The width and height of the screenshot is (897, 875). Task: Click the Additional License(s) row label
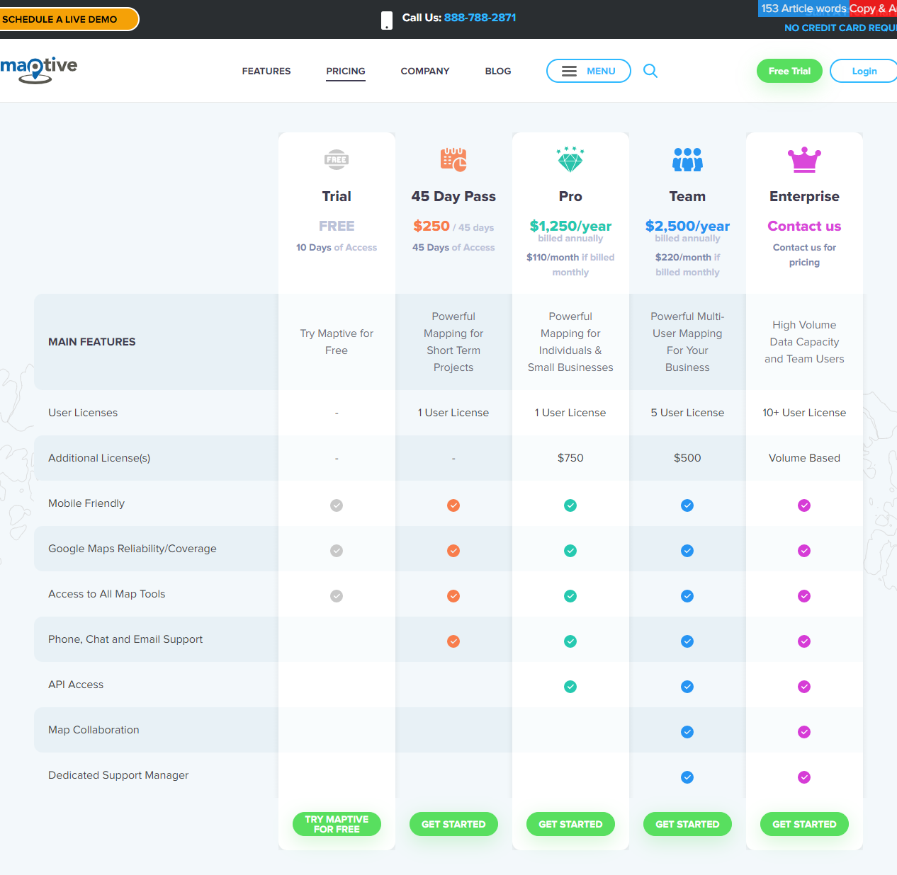tap(99, 458)
